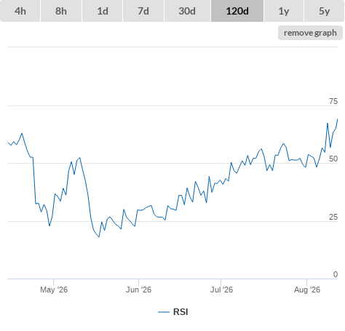Click the Jul '26 axis label
Image resolution: width=345 pixels, height=331 pixels.
[221, 290]
